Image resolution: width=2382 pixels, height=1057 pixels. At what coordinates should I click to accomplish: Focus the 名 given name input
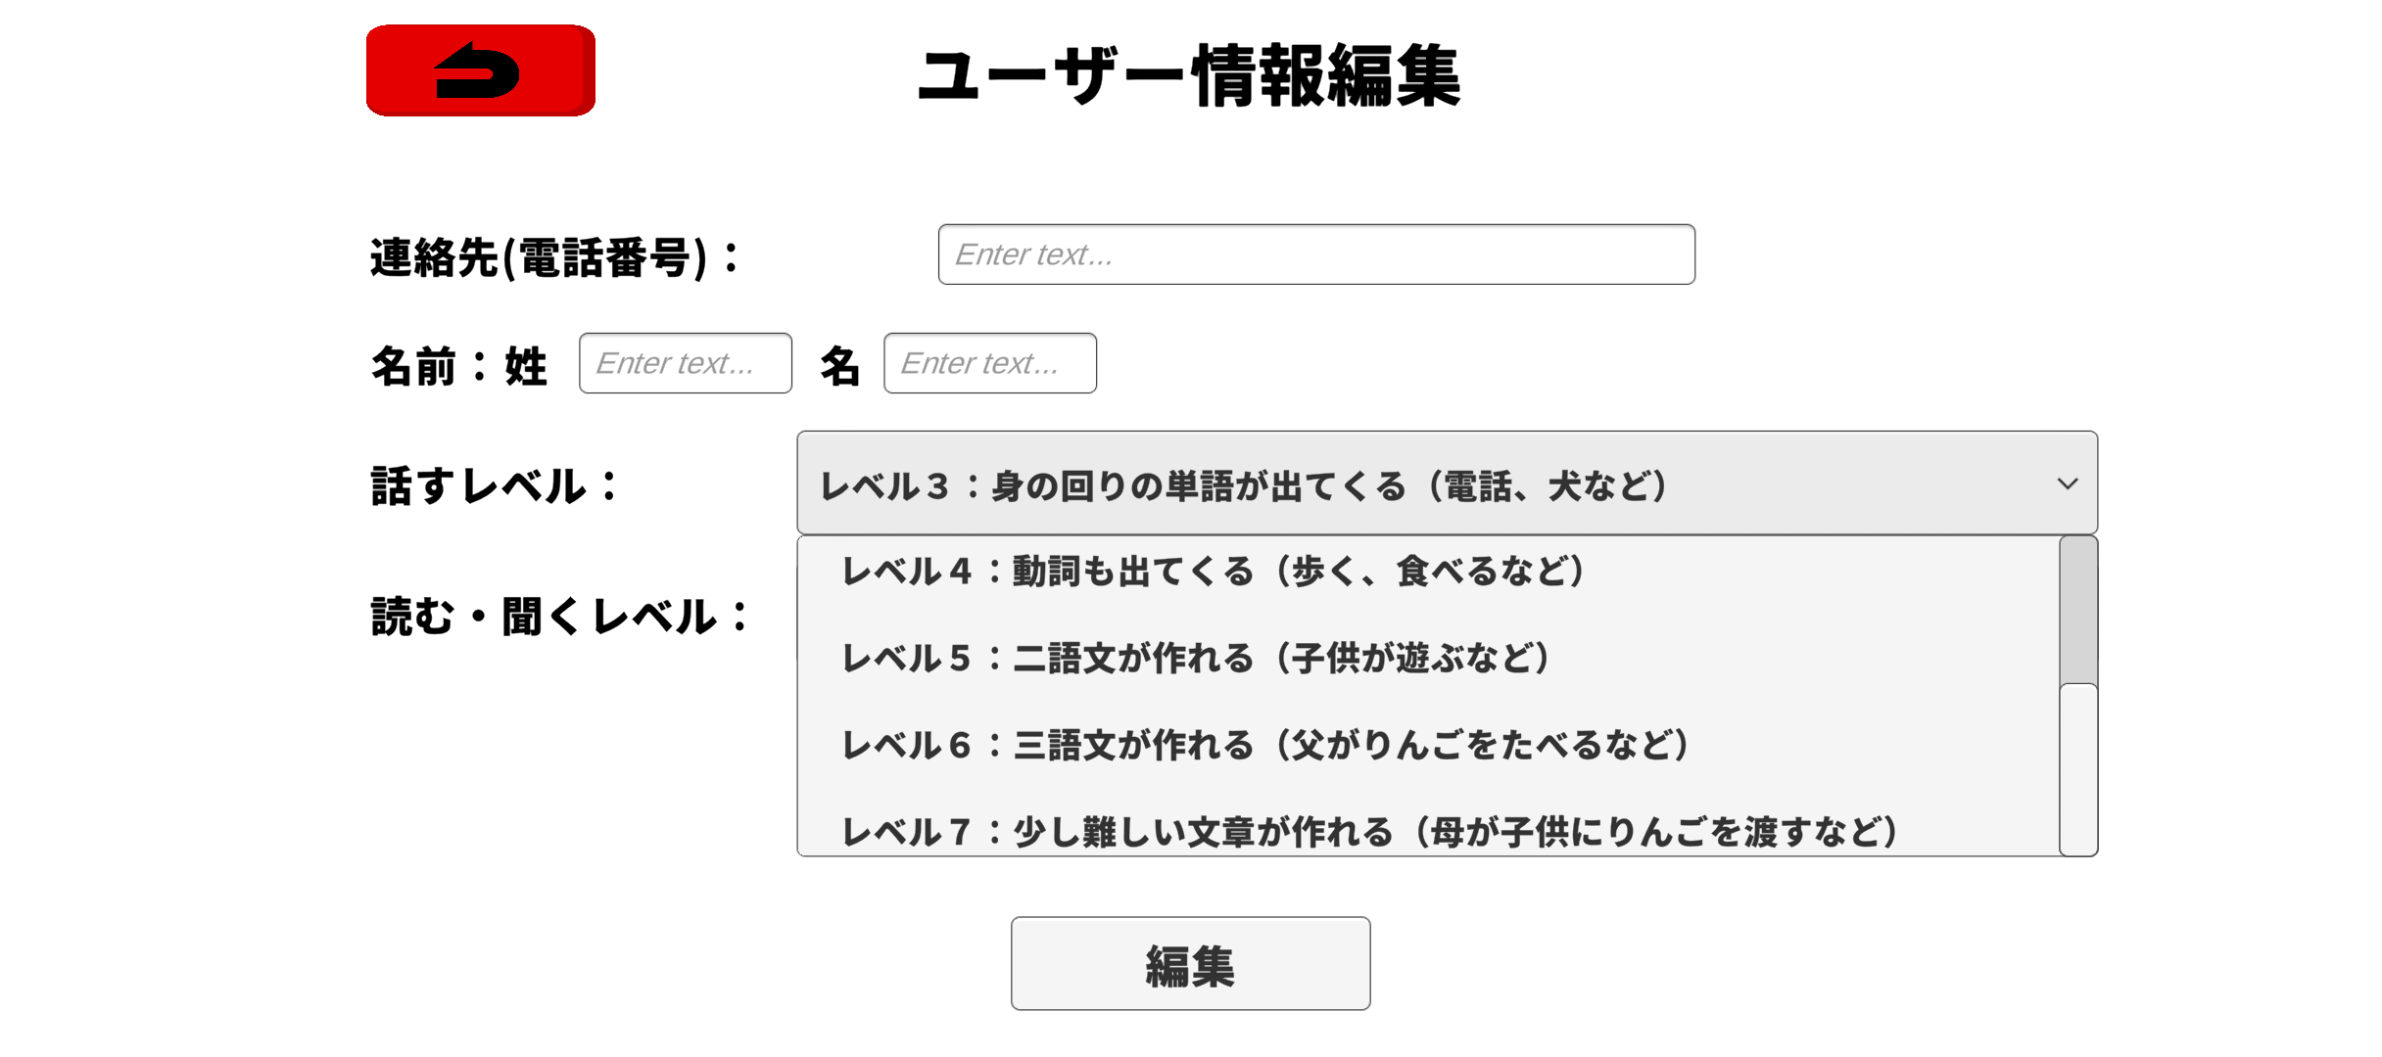989,363
